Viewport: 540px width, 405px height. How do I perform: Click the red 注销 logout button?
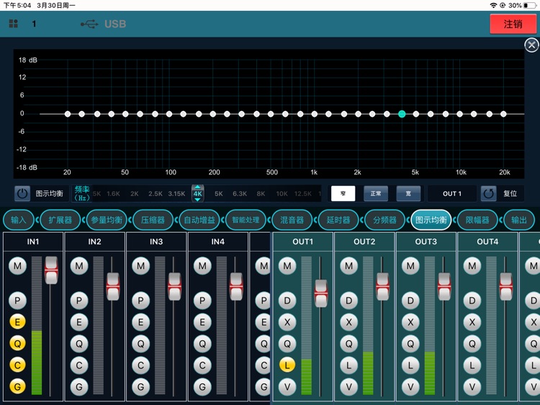tap(513, 24)
